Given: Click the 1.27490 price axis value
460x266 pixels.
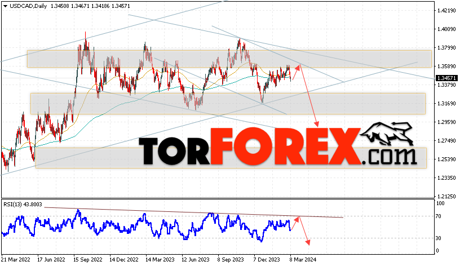Looking at the screenshot, I should 446,141.
